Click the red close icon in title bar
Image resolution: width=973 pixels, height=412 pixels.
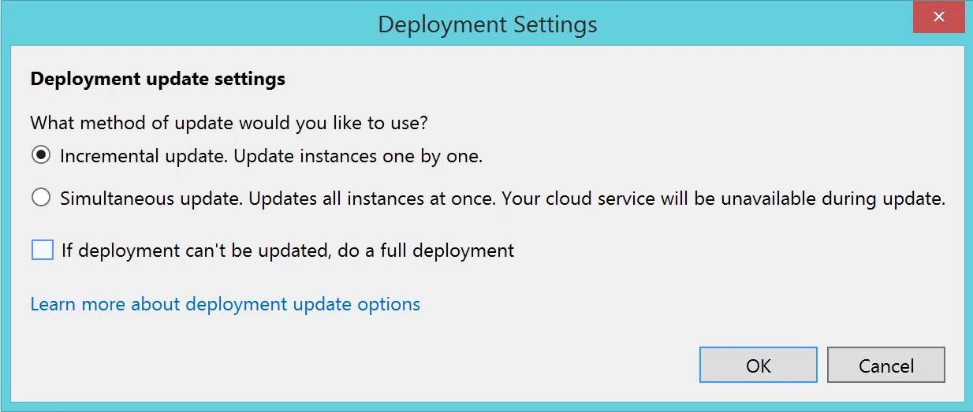point(939,17)
